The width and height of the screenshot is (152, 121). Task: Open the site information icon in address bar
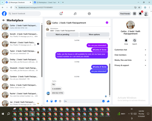[16, 7]
